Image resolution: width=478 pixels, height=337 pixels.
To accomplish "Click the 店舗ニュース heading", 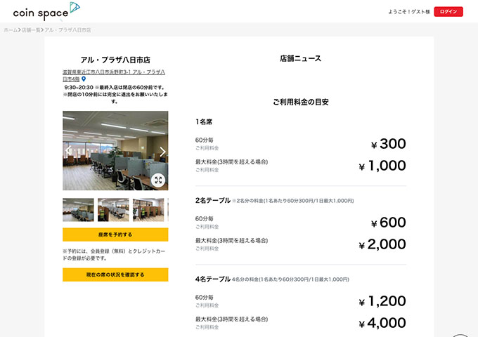I will pyautogui.click(x=301, y=58).
